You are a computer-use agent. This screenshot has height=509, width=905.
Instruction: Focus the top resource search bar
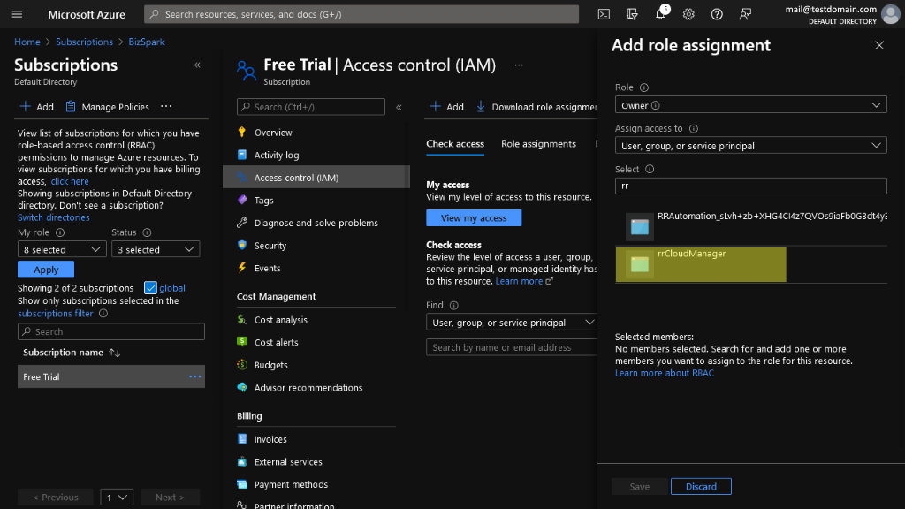361,14
